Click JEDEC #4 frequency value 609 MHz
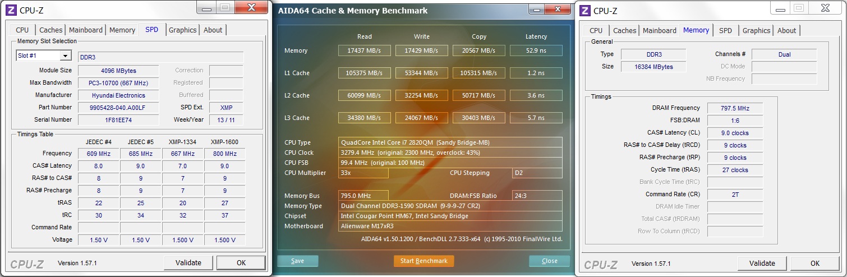The image size is (847, 277). (x=99, y=154)
